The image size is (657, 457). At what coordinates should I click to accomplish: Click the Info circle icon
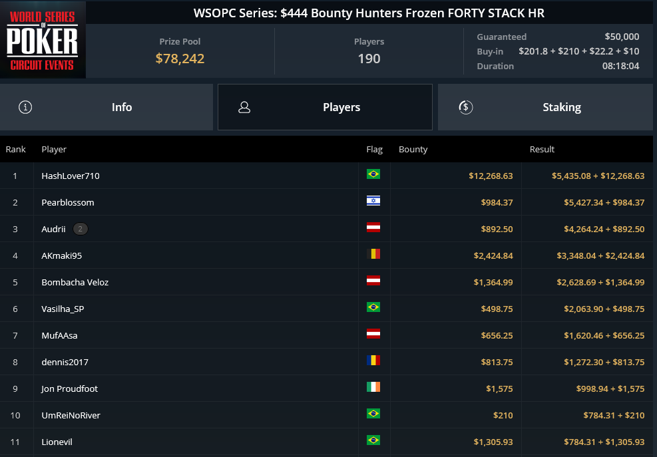point(25,107)
